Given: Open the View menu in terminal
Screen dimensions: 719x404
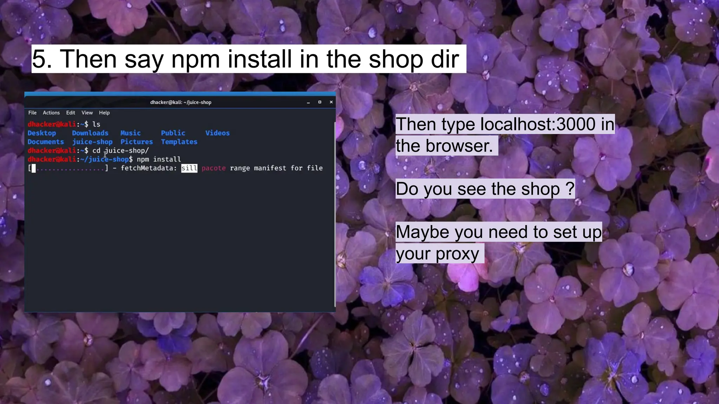Looking at the screenshot, I should (x=87, y=113).
